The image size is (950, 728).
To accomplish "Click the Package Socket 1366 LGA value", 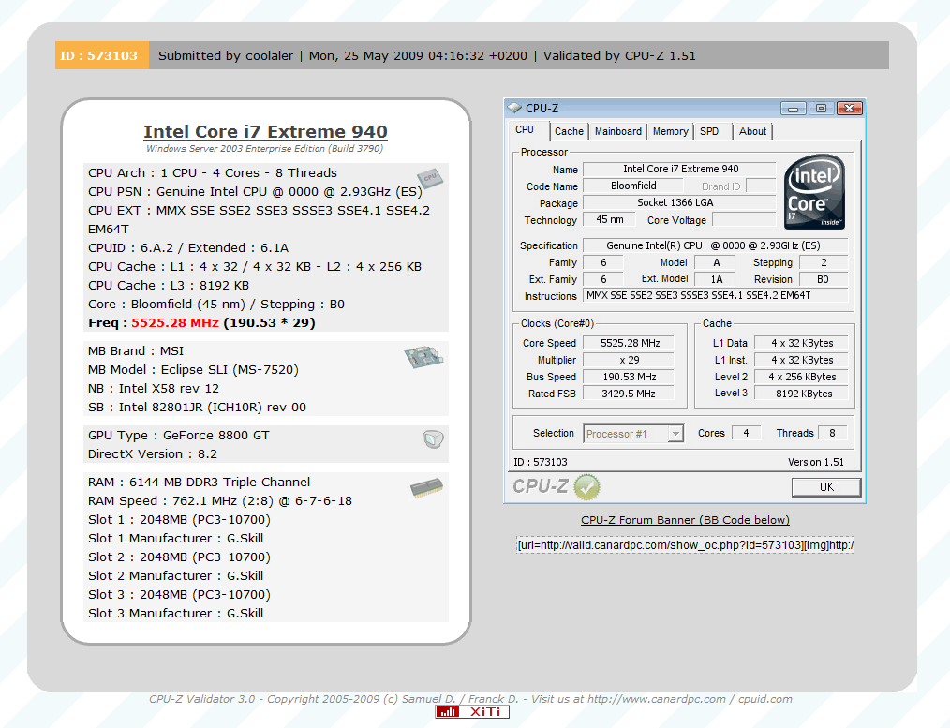I will [x=680, y=203].
